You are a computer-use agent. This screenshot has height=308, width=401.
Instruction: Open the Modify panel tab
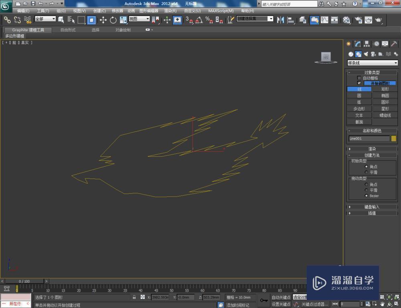(x=358, y=44)
